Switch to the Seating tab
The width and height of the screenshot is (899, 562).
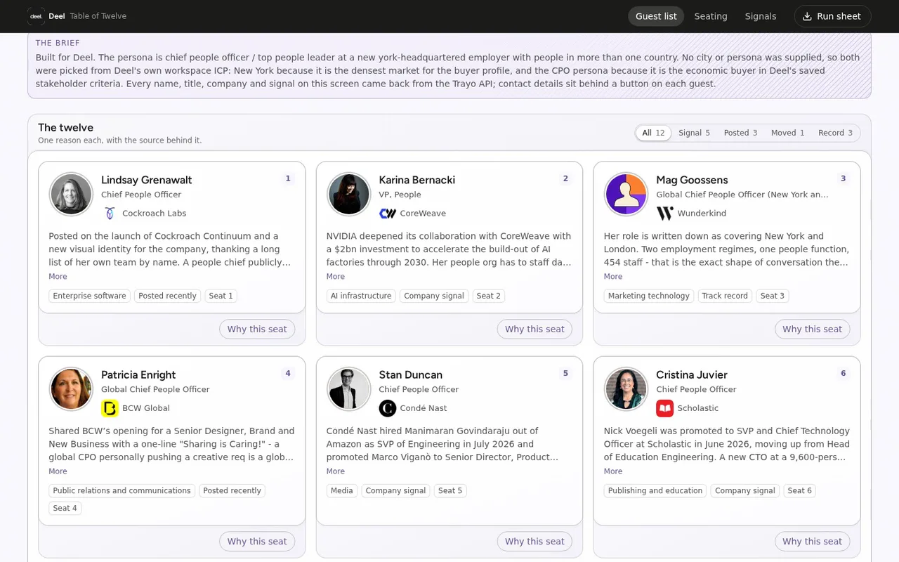[711, 16]
